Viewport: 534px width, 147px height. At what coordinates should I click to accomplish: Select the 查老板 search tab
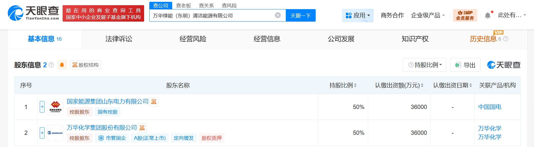[x=183, y=5]
